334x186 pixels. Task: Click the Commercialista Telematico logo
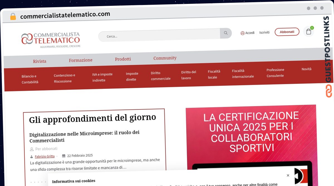pos(51,40)
